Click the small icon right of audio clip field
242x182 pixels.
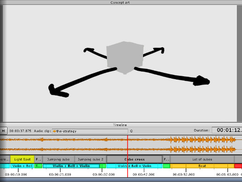pyautogui.click(x=131, y=131)
